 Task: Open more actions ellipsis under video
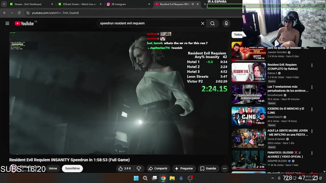point(225,169)
